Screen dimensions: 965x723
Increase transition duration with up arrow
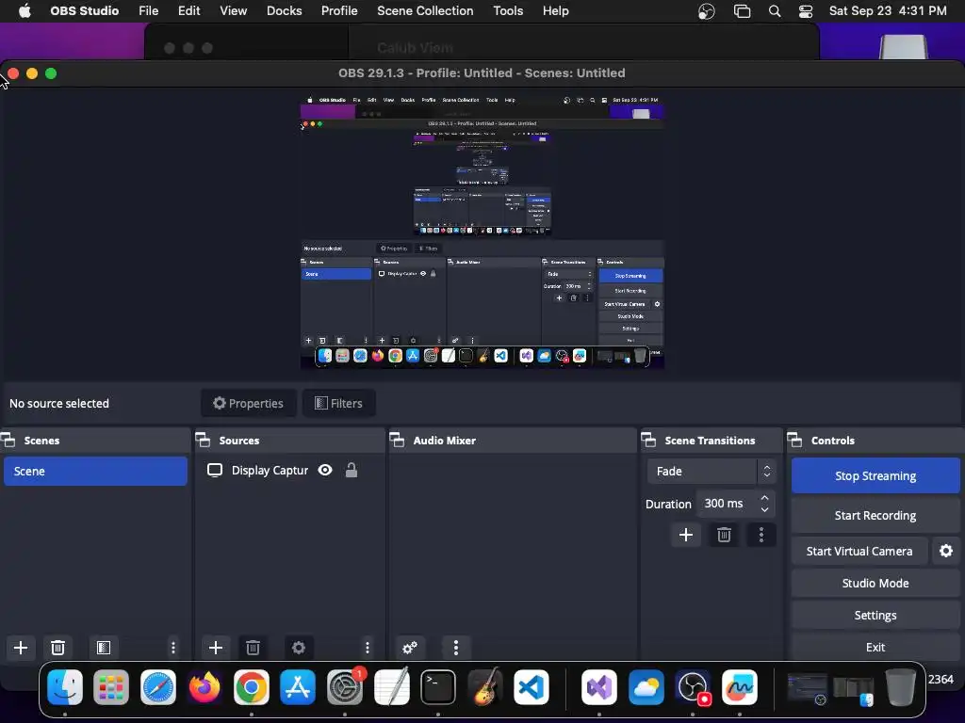[764, 497]
